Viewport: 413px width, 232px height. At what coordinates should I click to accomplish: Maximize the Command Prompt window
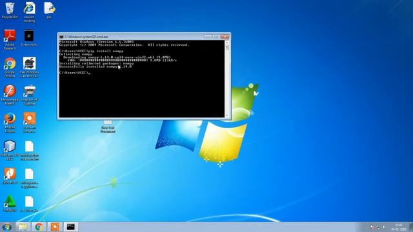pyautogui.click(x=216, y=37)
